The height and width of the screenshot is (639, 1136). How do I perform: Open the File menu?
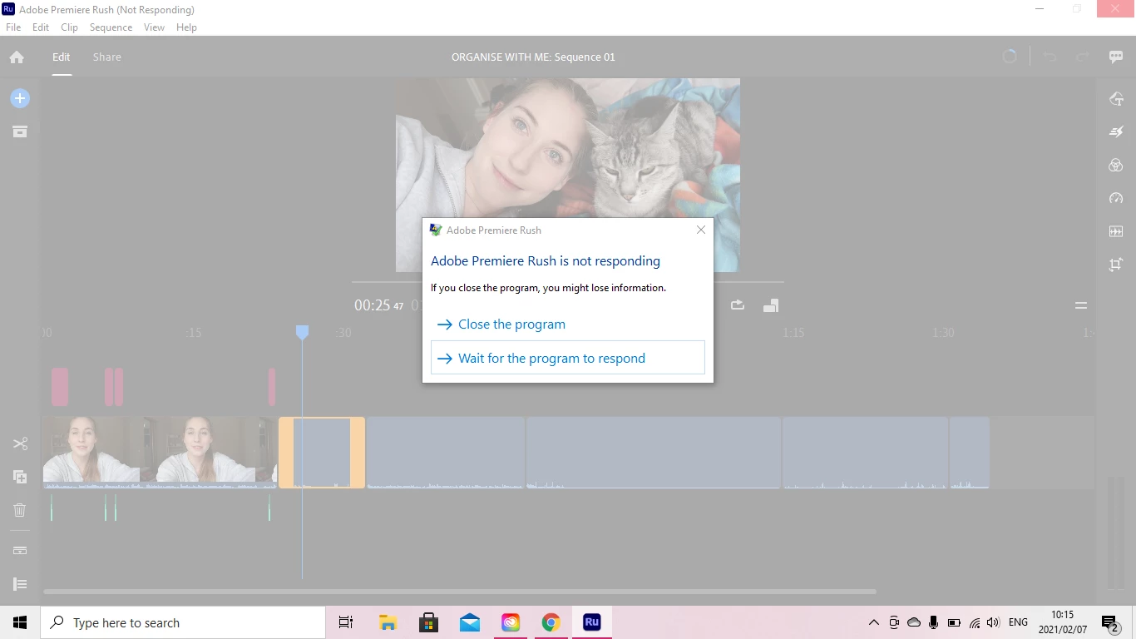coord(13,27)
